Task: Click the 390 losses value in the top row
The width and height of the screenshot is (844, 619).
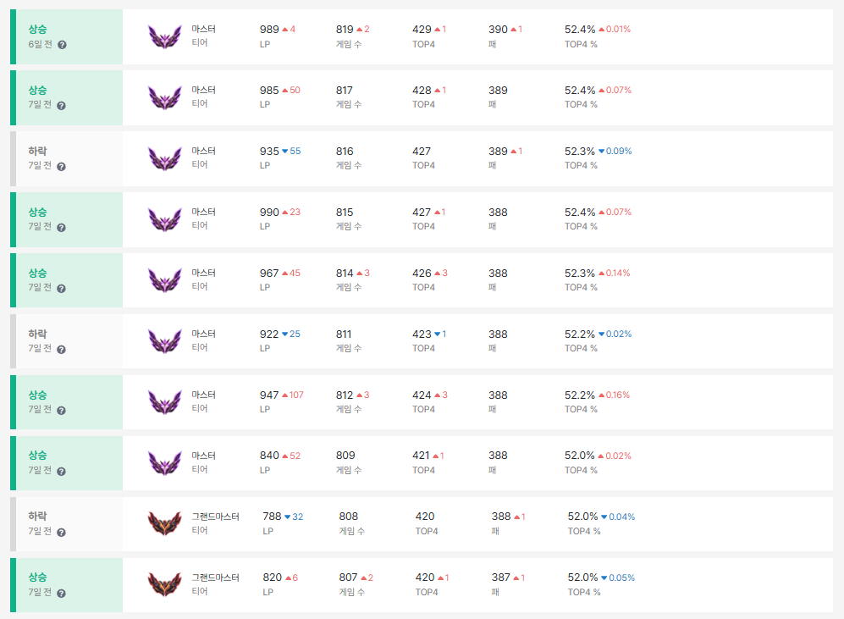Action: click(498, 30)
